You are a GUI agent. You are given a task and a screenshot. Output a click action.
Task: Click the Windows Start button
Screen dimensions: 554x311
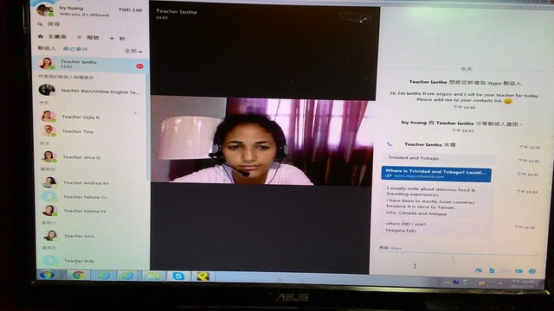pyautogui.click(x=47, y=275)
